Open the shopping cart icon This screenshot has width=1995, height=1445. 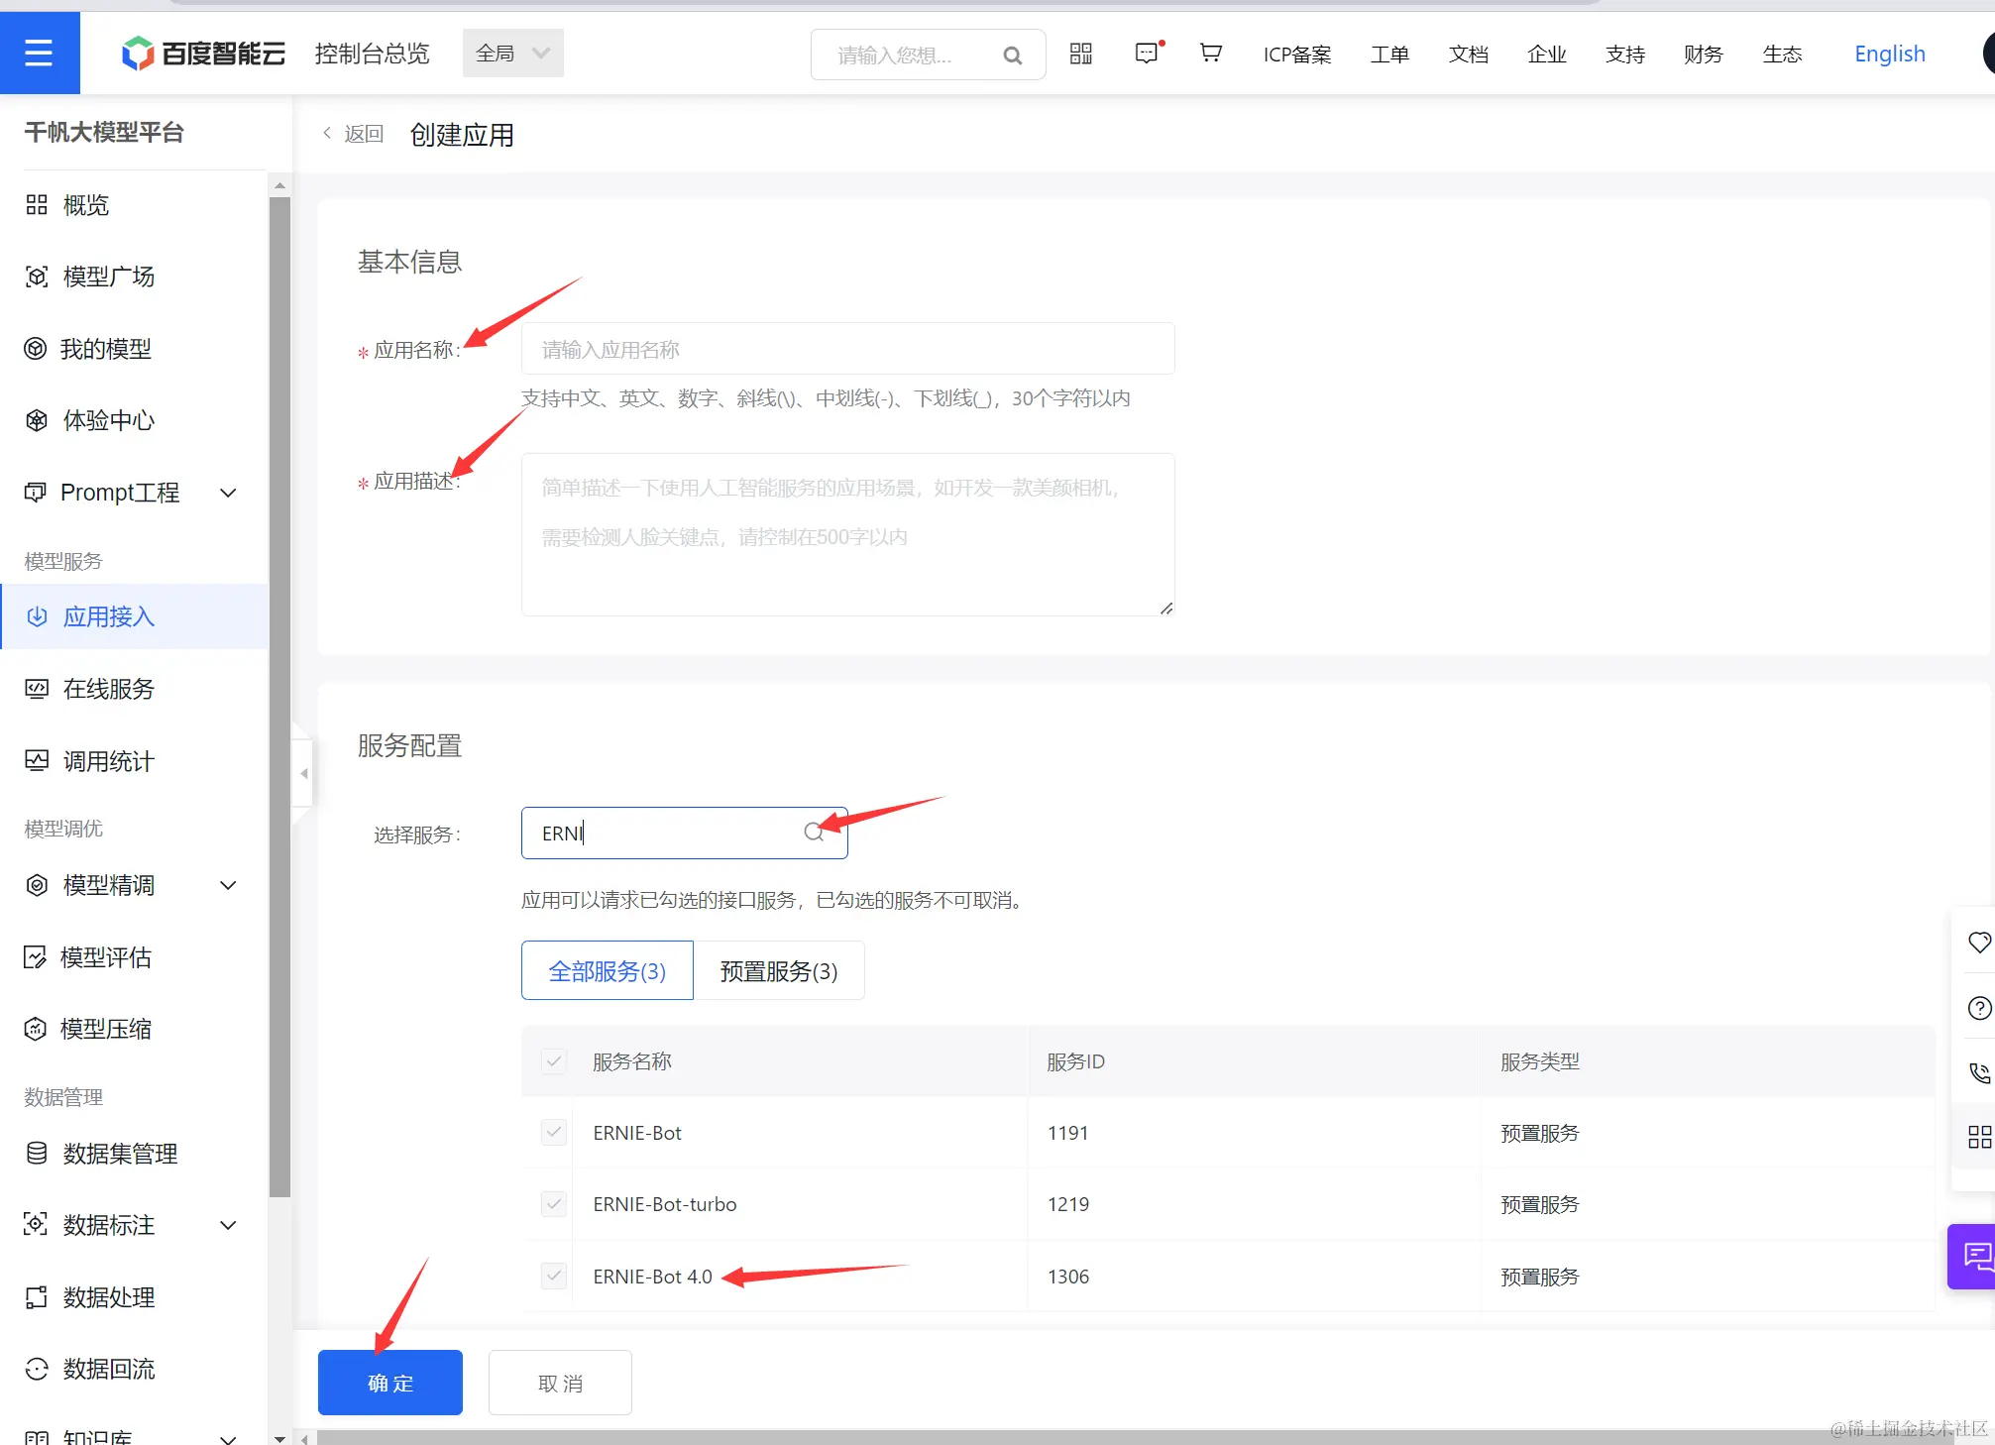coord(1209,55)
